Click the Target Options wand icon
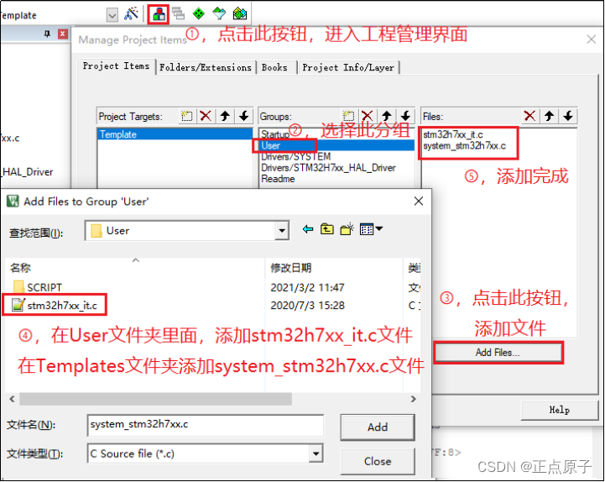 click(131, 14)
